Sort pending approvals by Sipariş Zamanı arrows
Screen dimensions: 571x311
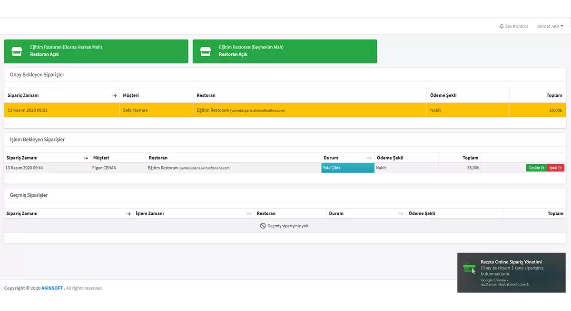point(114,96)
